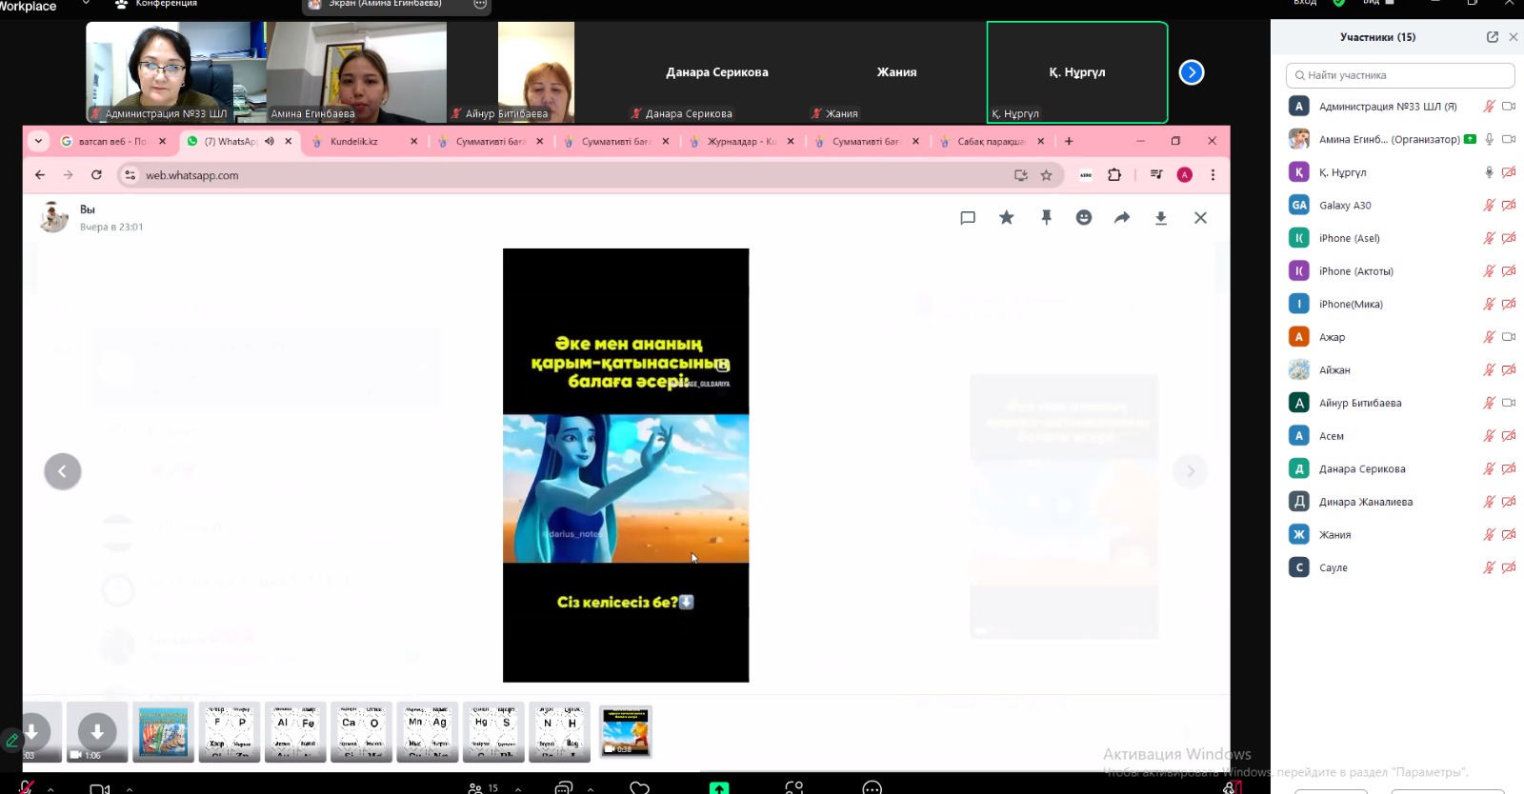
Task: Click the green share screen button
Action: 719,787
